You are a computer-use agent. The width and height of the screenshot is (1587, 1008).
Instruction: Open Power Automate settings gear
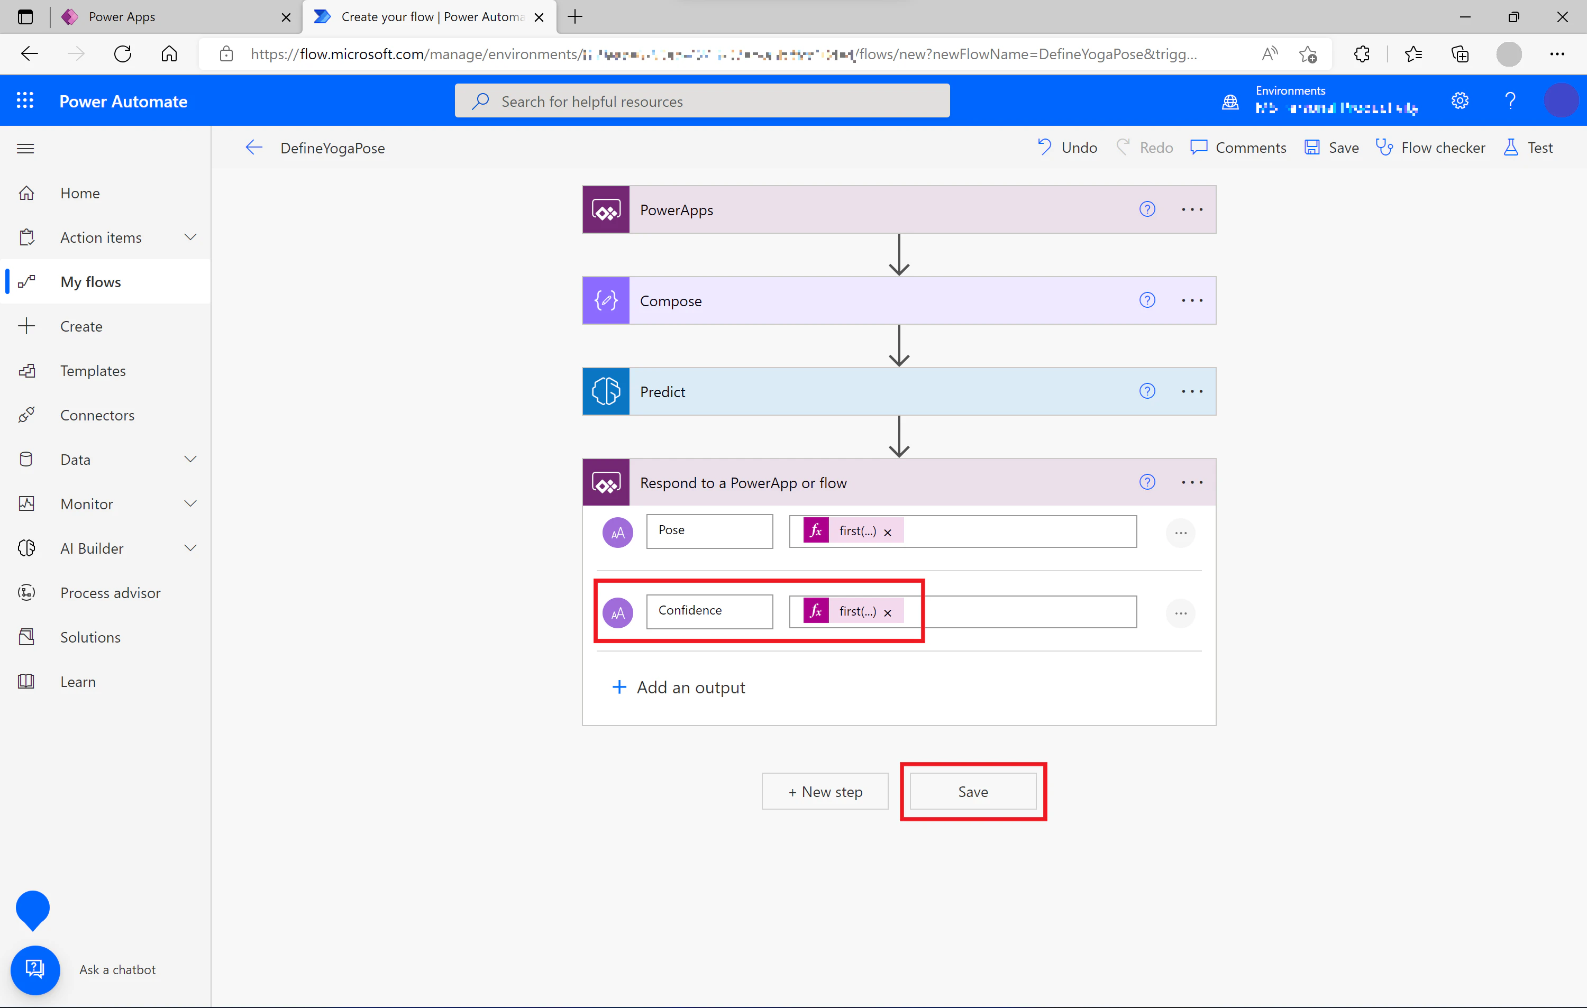(x=1460, y=101)
